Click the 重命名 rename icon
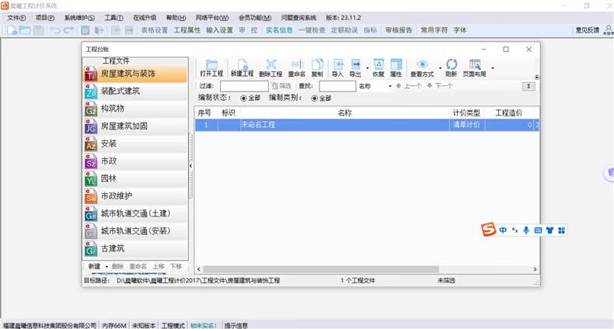Image resolution: width=614 pixels, height=329 pixels. [296, 65]
